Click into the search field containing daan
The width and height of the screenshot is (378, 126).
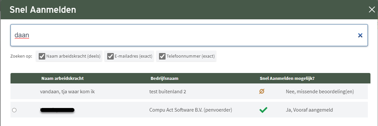tap(189, 35)
